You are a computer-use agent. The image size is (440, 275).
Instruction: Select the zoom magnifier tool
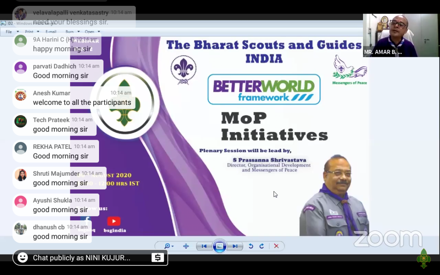click(x=167, y=246)
